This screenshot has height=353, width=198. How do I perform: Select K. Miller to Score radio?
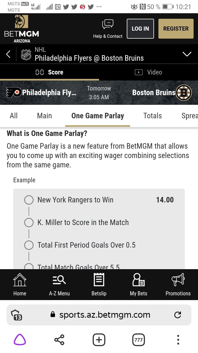(29, 223)
